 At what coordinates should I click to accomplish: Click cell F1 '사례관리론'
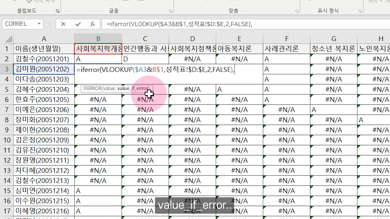[287, 49]
